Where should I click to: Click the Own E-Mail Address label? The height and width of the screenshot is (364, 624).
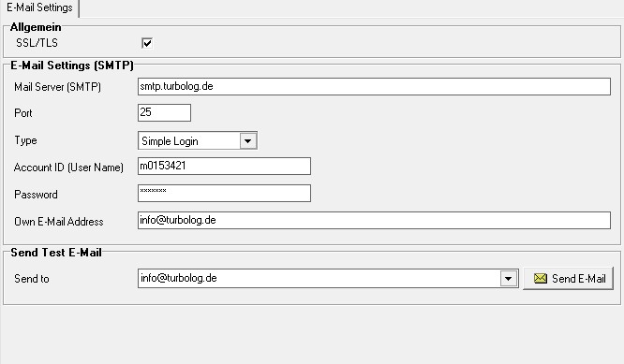tap(59, 222)
